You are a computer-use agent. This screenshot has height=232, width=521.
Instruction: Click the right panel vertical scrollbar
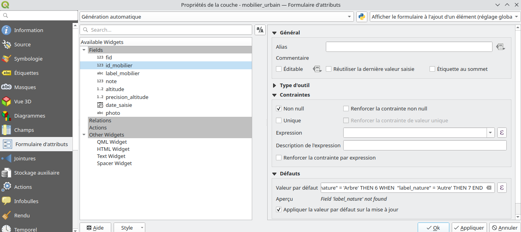[518, 119]
